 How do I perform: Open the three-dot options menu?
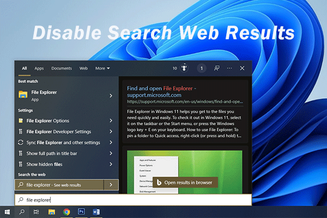tap(229, 68)
